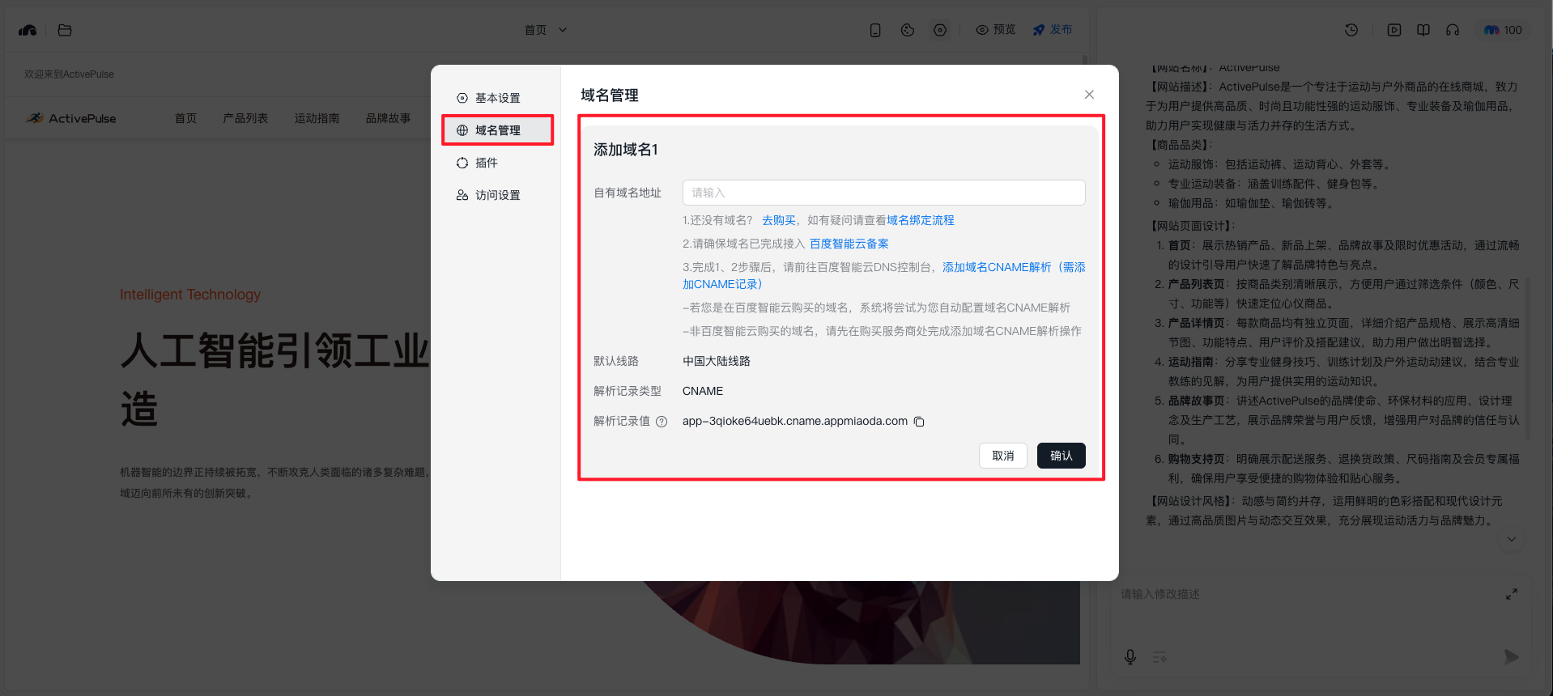Screen dimensions: 1553x696
Task: Click the help icon beside 解析记录值
Action: (x=662, y=422)
